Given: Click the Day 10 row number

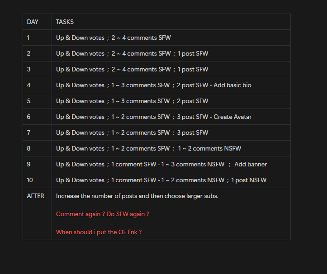Looking at the screenshot, I should click(x=30, y=180).
